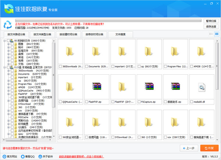
Task: Collapse the 00 找到的文件 root node
Action: 4,40
